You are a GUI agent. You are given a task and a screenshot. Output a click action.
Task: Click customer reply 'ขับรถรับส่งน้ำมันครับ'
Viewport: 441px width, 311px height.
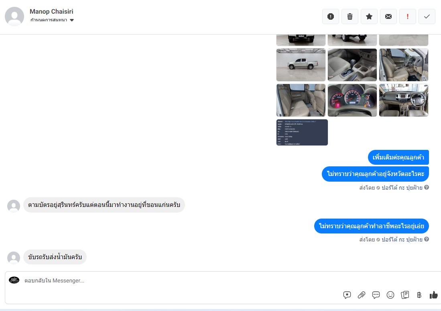(x=55, y=257)
